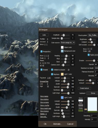The height and width of the screenshot is (128, 98).
Task: Click the Smoothing input field
Action: point(94,116)
